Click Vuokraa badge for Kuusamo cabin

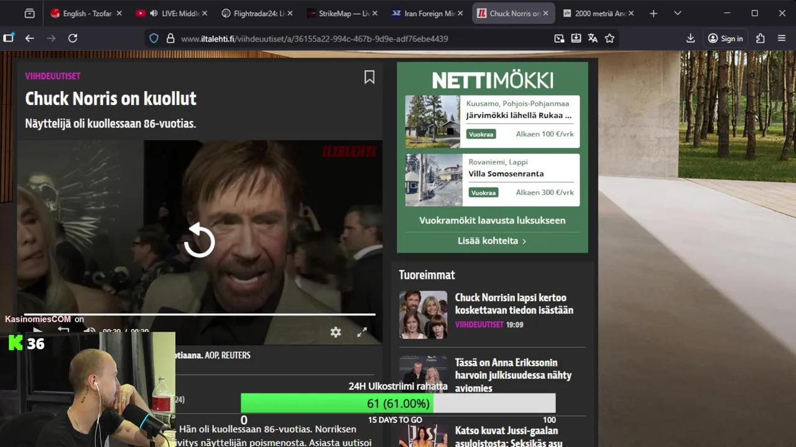482,134
